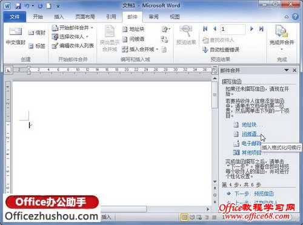Open the Rules dropdown icon in ribbon
303x225 pixels.
click(x=166, y=30)
